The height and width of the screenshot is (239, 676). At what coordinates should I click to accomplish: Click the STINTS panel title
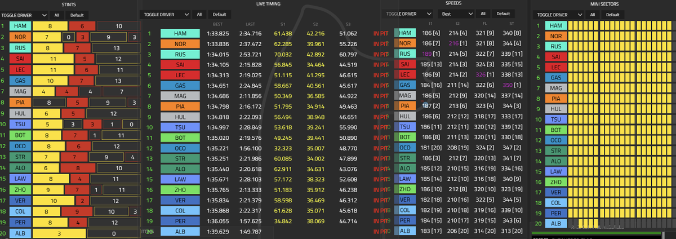(69, 4)
